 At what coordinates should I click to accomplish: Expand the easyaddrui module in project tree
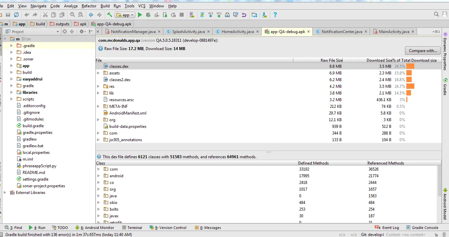pos(11,79)
